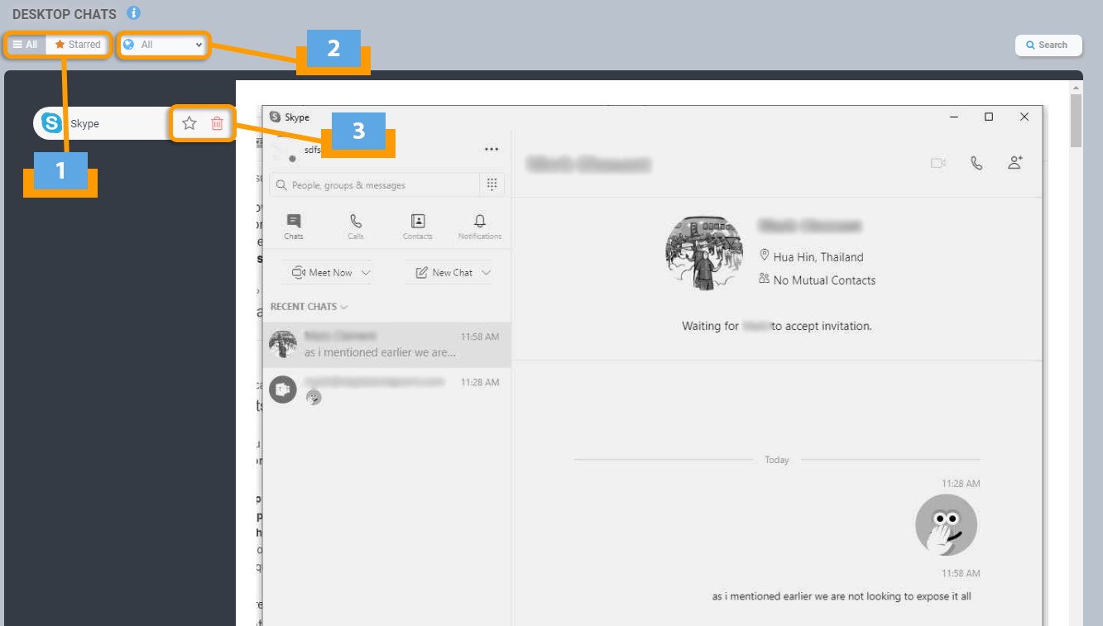Start a video call in Skype
Image resolution: width=1103 pixels, height=626 pixels.
[x=938, y=163]
